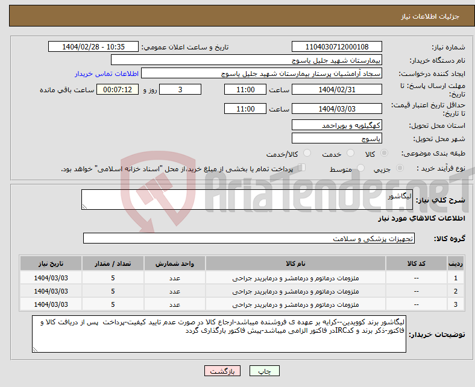Click the request creator name field
Screen dimensions: 475x387
[262, 74]
